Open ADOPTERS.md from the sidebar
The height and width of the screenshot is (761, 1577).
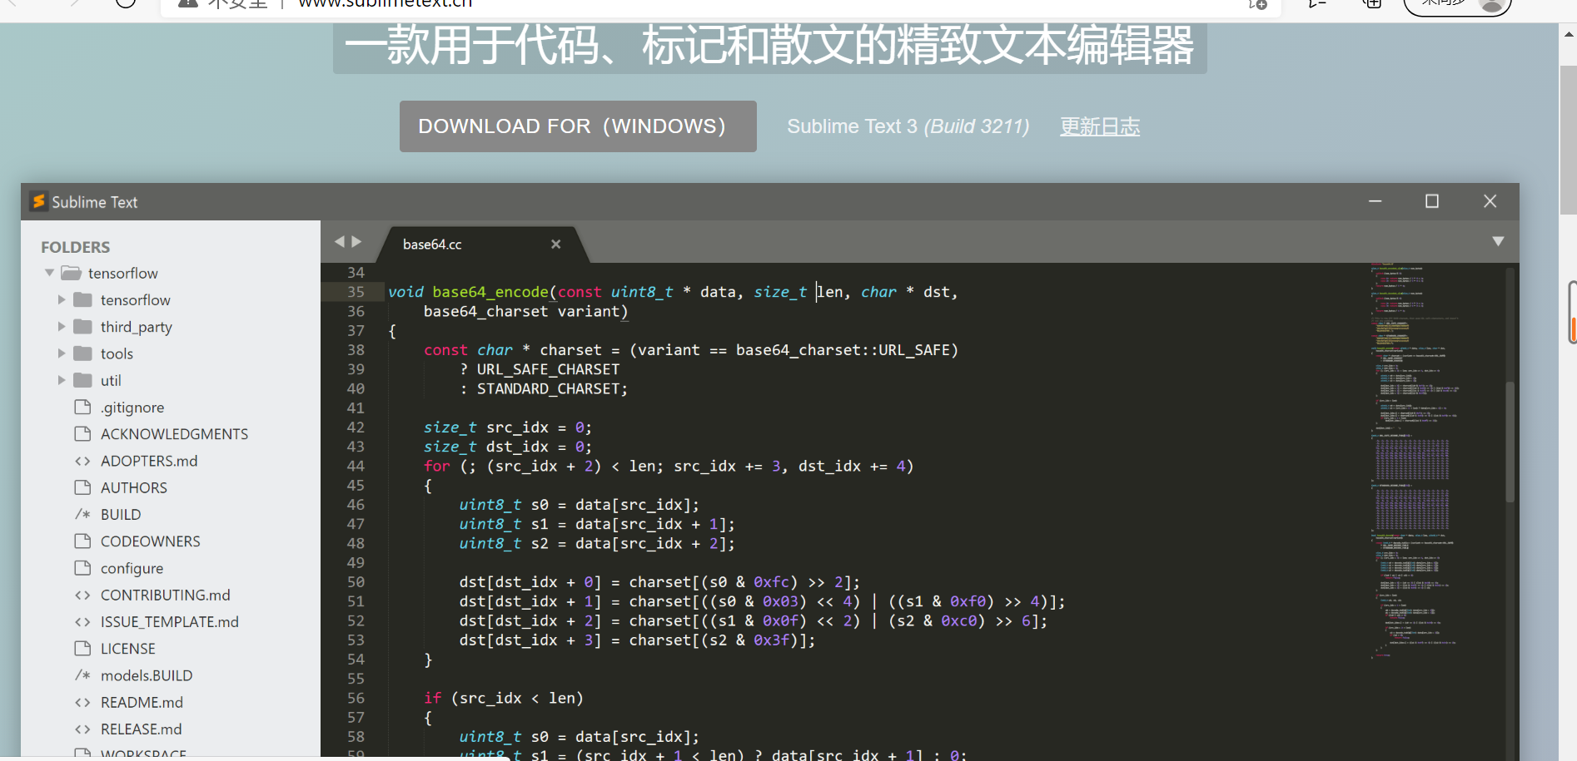click(x=149, y=461)
